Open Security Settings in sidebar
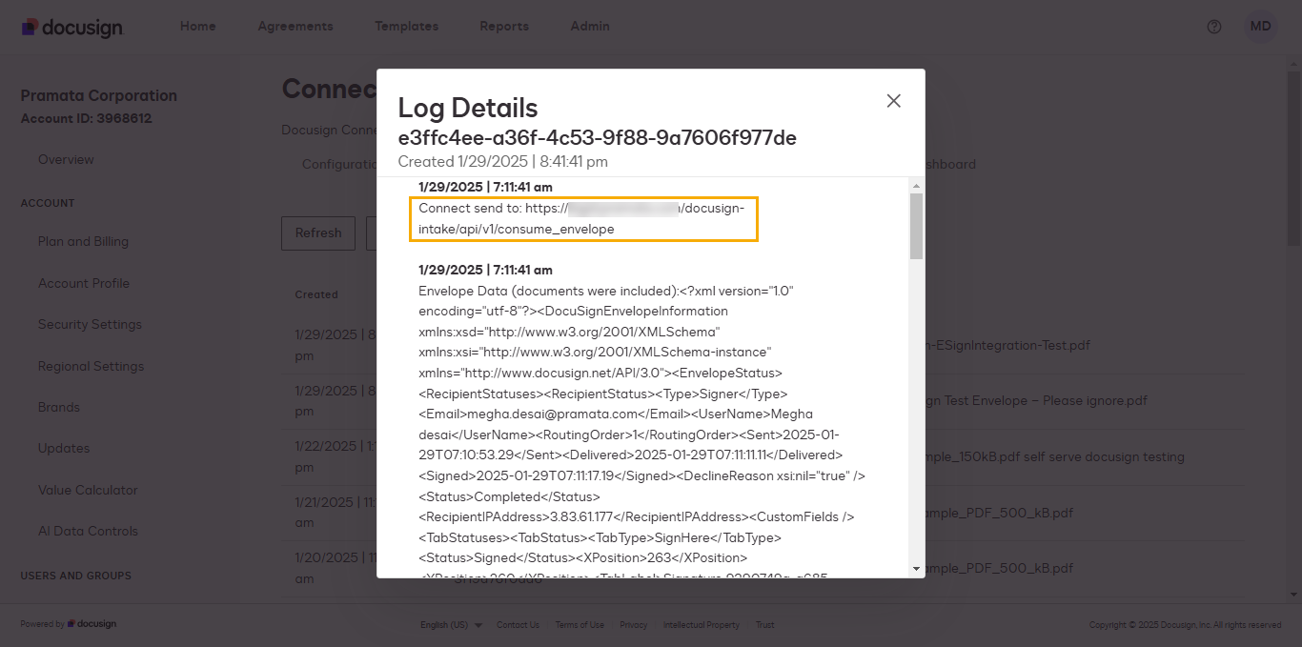The height and width of the screenshot is (647, 1302). 90,325
